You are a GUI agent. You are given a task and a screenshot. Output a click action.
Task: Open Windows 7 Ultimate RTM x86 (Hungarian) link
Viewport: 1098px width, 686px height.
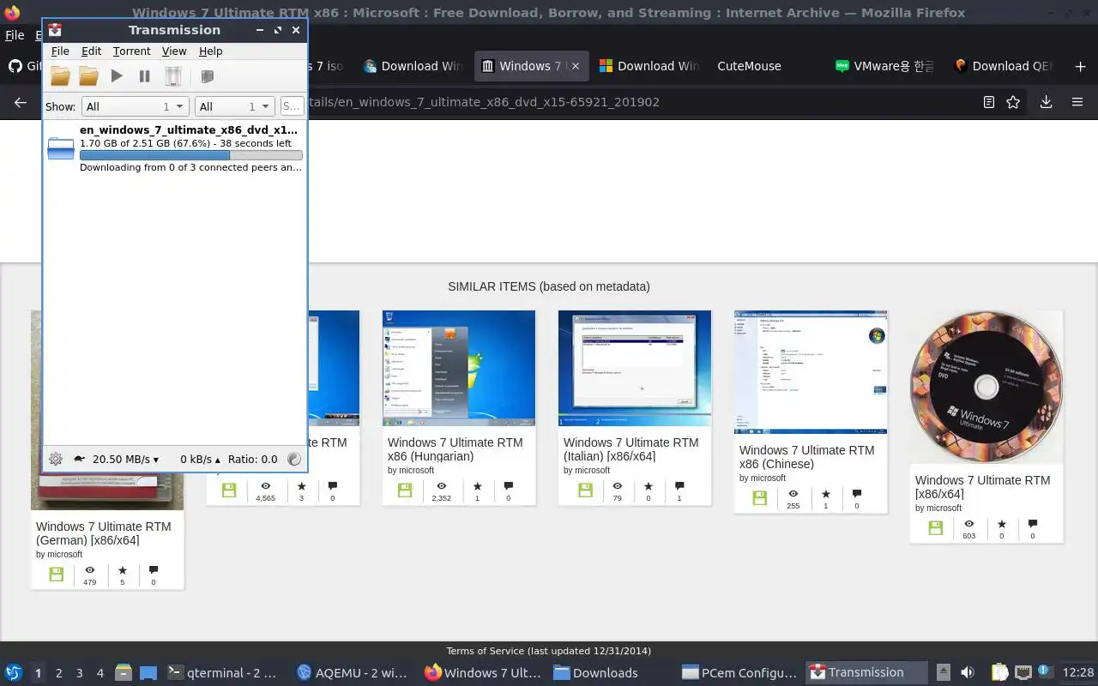click(455, 449)
